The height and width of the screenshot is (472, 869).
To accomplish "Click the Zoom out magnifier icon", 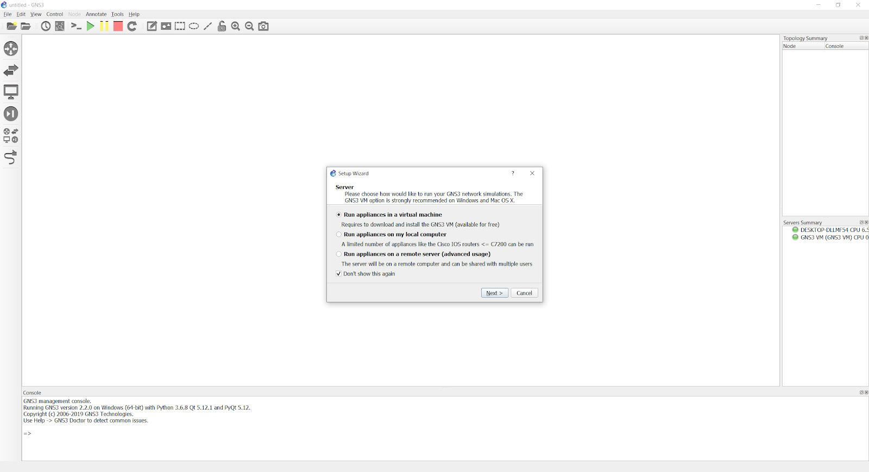I will [249, 26].
